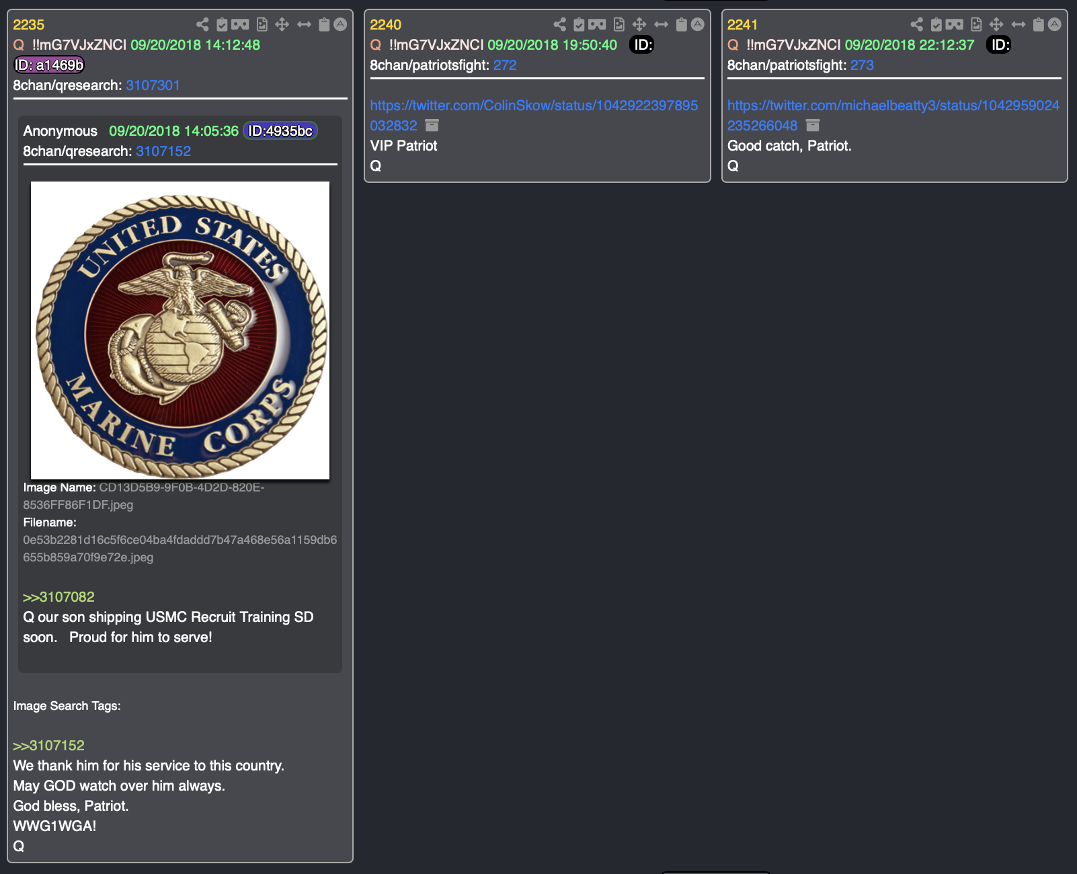Click the 'VIP Patriot' text
The image size is (1077, 874).
pyautogui.click(x=403, y=146)
